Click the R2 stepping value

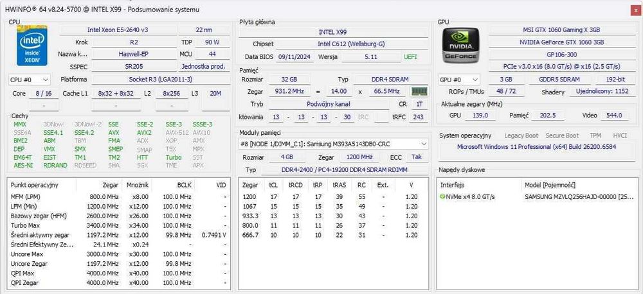point(134,42)
